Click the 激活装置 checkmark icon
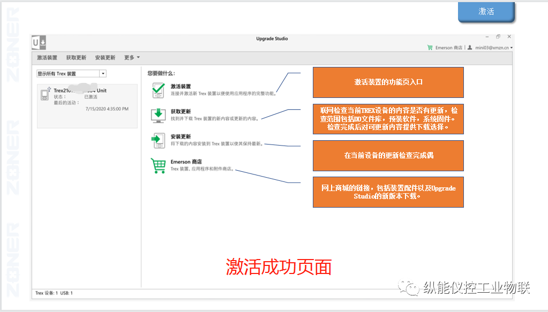The width and height of the screenshot is (548, 312). [x=158, y=89]
